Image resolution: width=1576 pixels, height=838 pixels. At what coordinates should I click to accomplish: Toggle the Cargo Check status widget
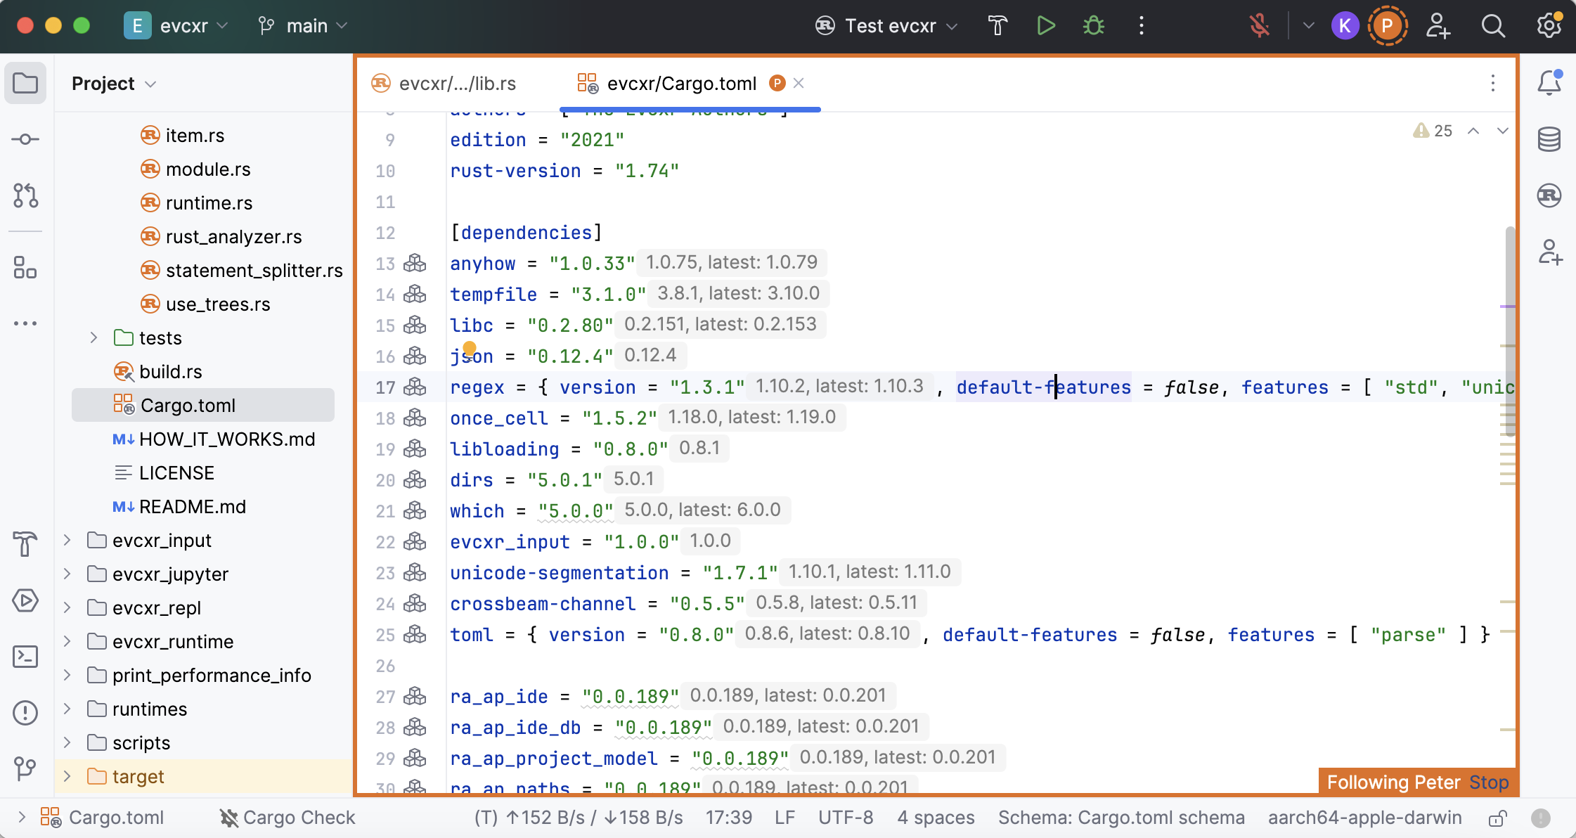287,818
